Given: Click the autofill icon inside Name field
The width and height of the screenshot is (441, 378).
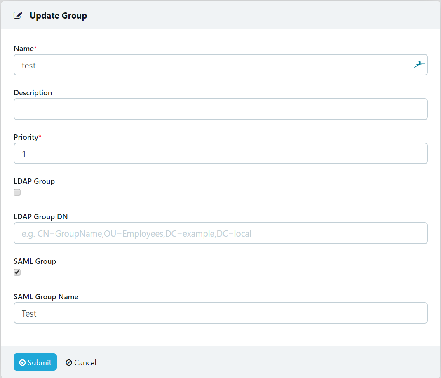Looking at the screenshot, I should pyautogui.click(x=419, y=65).
